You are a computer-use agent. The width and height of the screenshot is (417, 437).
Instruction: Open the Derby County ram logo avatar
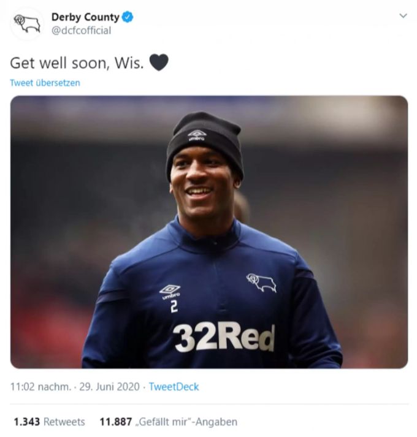(x=27, y=24)
